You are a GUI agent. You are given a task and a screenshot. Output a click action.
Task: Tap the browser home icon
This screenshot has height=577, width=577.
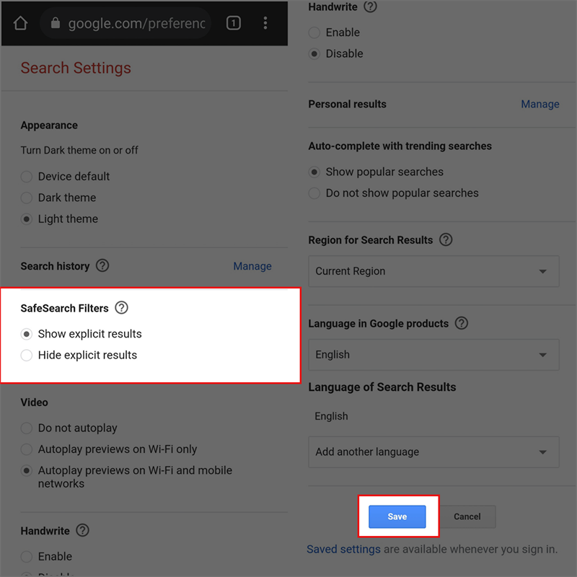pos(20,23)
